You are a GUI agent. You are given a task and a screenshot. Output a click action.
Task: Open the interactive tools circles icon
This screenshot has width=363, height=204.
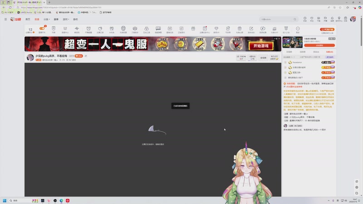pos(147,29)
